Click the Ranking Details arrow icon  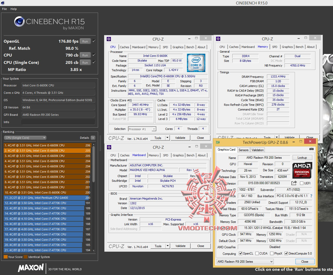pos(93,138)
